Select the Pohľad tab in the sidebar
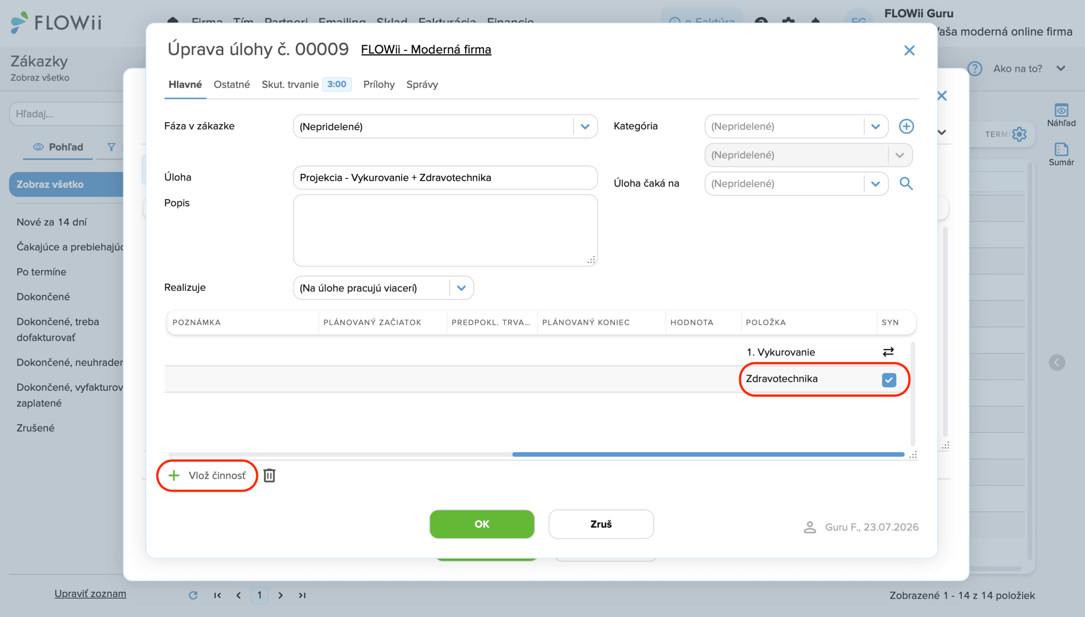Viewport: 1085px width, 617px height. [58, 147]
